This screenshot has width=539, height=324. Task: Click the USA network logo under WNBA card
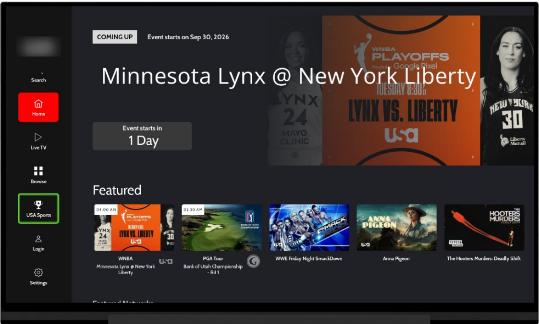pyautogui.click(x=166, y=261)
